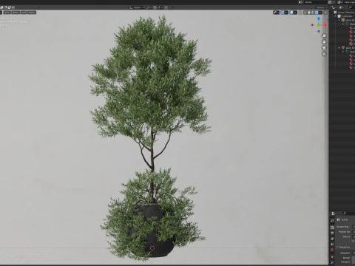
Task: Switch to rendered viewport shading
Action: (x=317, y=13)
